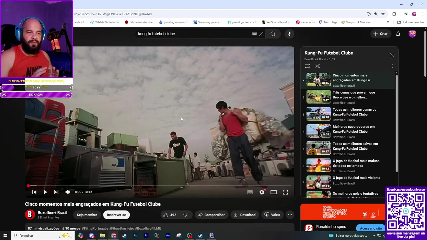
Task: Click the #FilmePortuguês hashtag
Action: click(x=95, y=229)
